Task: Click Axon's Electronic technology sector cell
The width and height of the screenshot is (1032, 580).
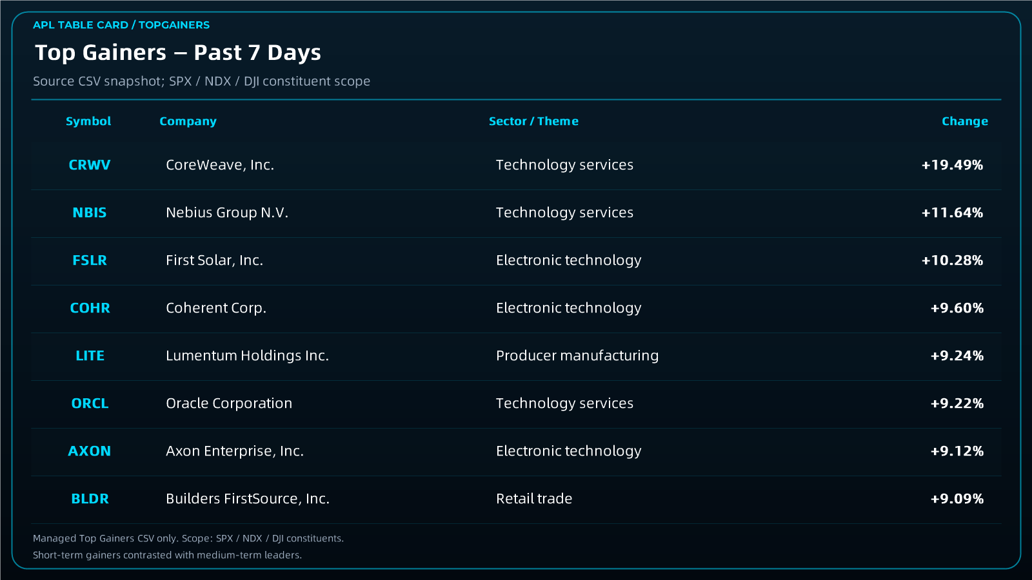Action: 569,451
